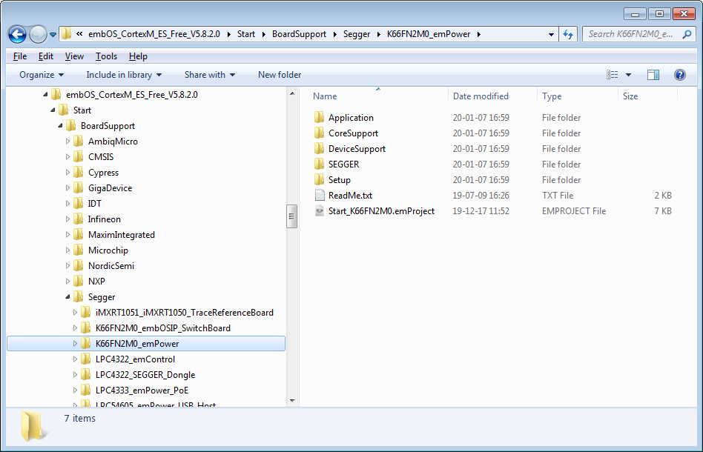This screenshot has height=452, width=703.
Task: Open the Share with dropdown
Action: point(209,74)
